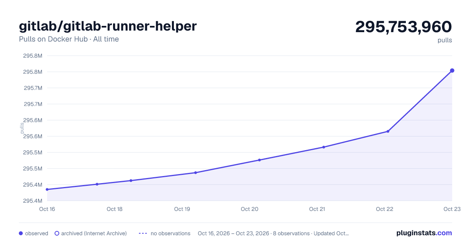Select the data point above Oct 20
The width and height of the screenshot is (471, 247).
(x=259, y=160)
